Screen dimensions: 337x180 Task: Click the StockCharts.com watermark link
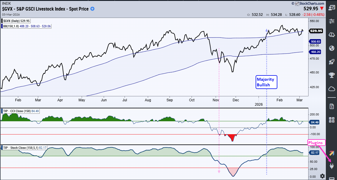(308, 4)
